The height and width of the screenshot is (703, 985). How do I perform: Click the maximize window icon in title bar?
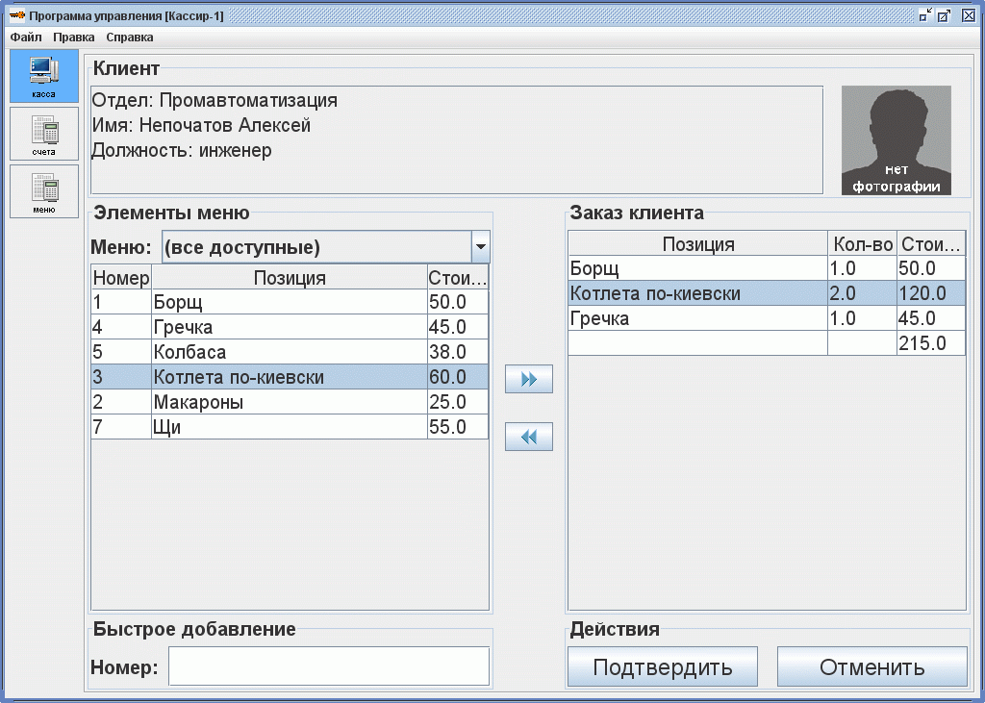pyautogui.click(x=945, y=15)
